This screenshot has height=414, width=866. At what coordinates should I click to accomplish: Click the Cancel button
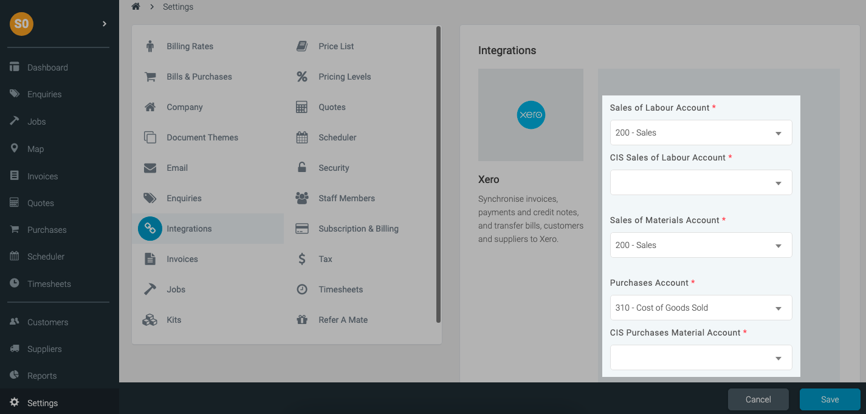(x=758, y=399)
